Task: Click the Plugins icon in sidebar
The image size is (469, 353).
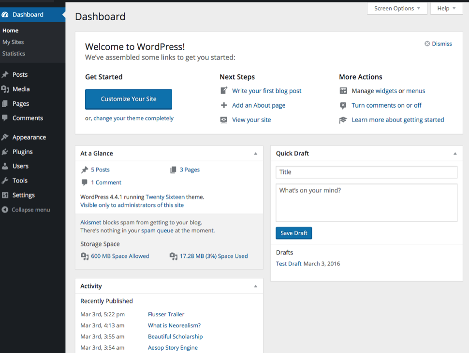Action: [x=5, y=152]
